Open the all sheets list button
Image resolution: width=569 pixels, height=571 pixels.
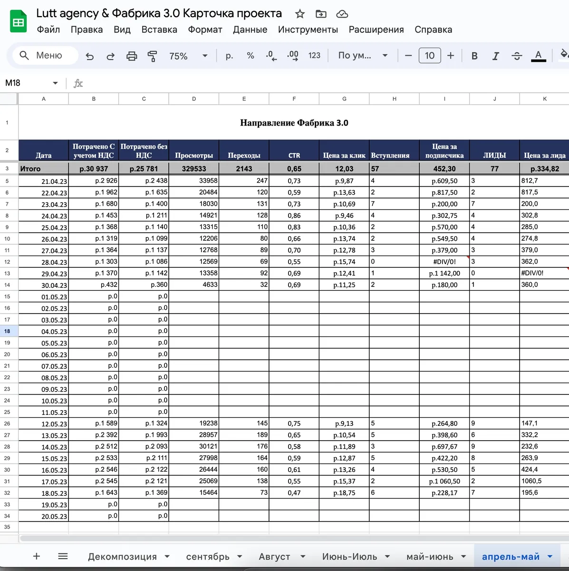(x=63, y=556)
